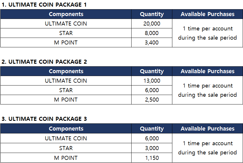
Task: Click the 2,500 M POINT quantity
Action: pyautogui.click(x=152, y=100)
